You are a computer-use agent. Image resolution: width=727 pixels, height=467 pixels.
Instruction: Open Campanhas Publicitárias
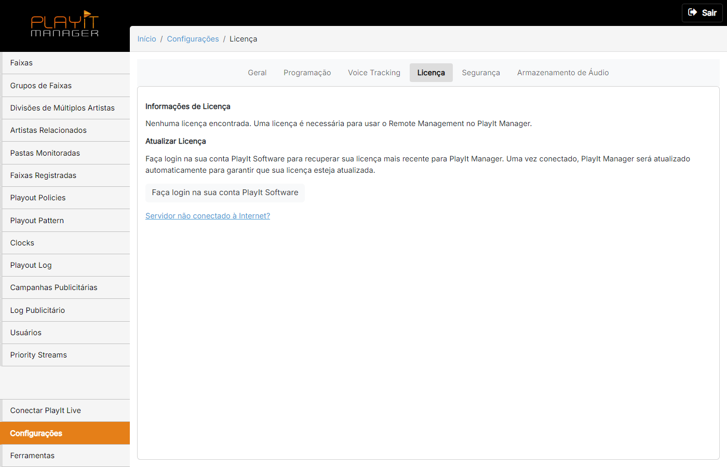tap(66, 287)
